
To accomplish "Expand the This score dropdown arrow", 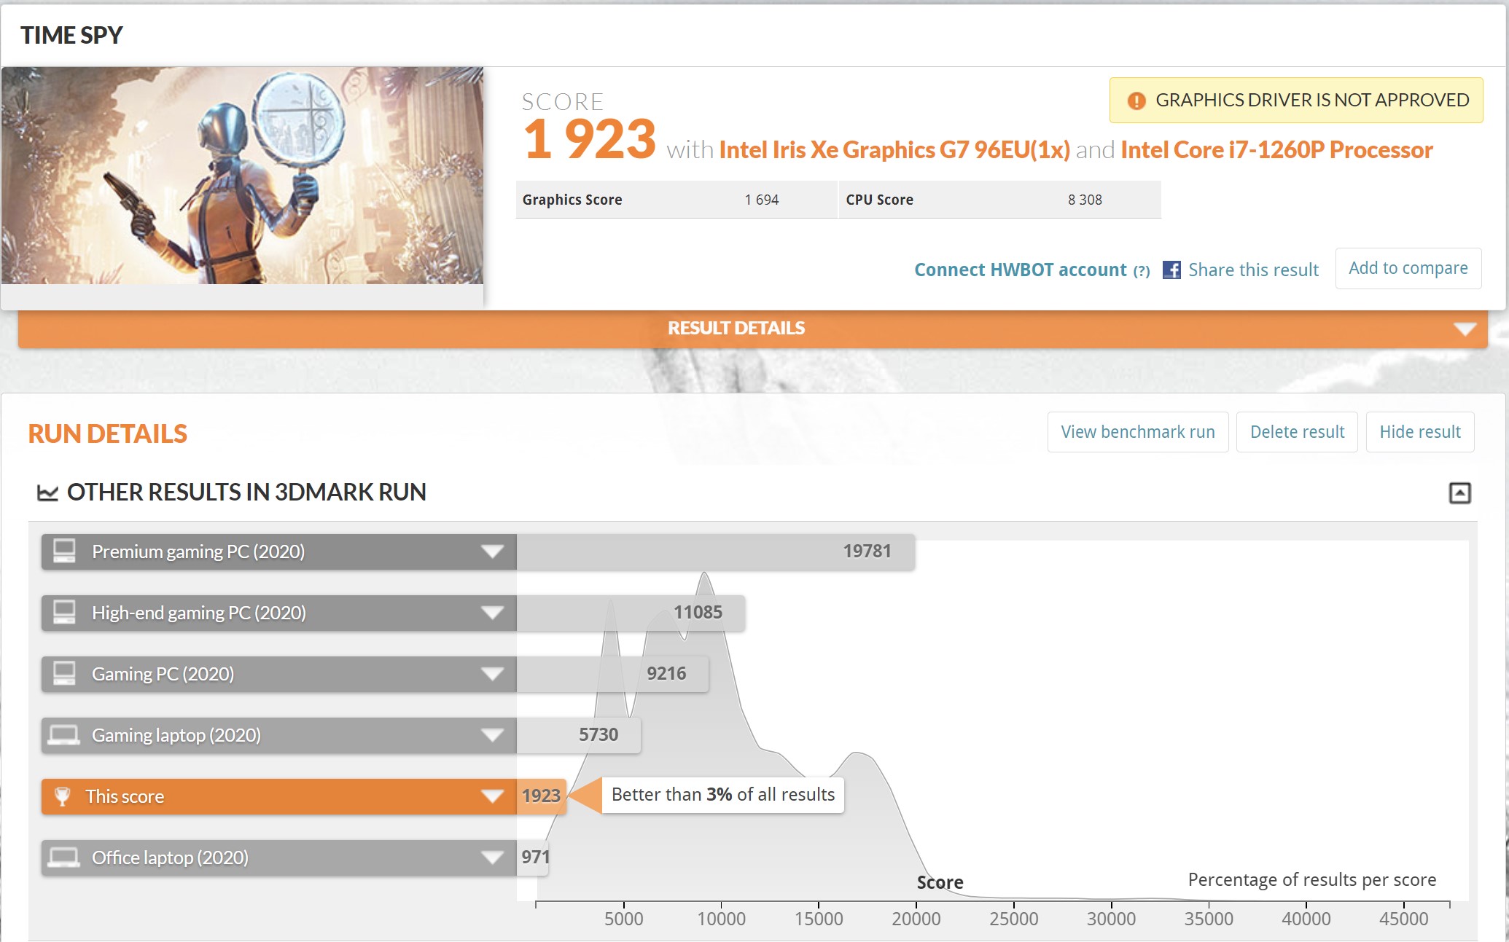I will pos(493,796).
